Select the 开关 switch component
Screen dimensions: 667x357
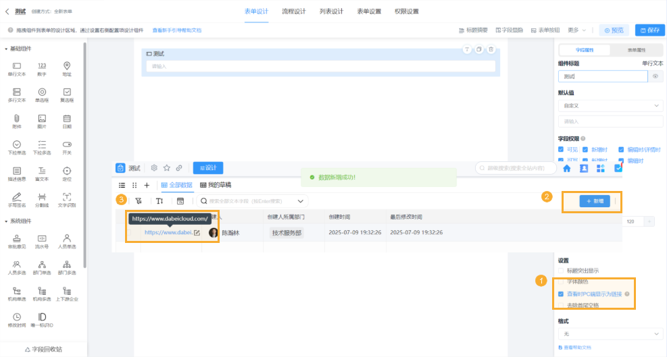(67, 148)
